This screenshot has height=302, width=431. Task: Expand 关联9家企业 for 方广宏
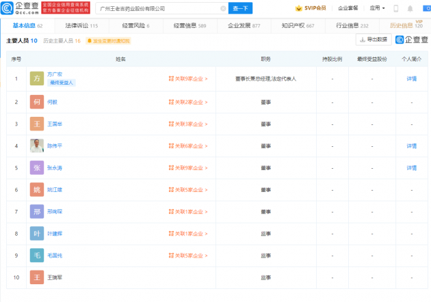pos(188,79)
